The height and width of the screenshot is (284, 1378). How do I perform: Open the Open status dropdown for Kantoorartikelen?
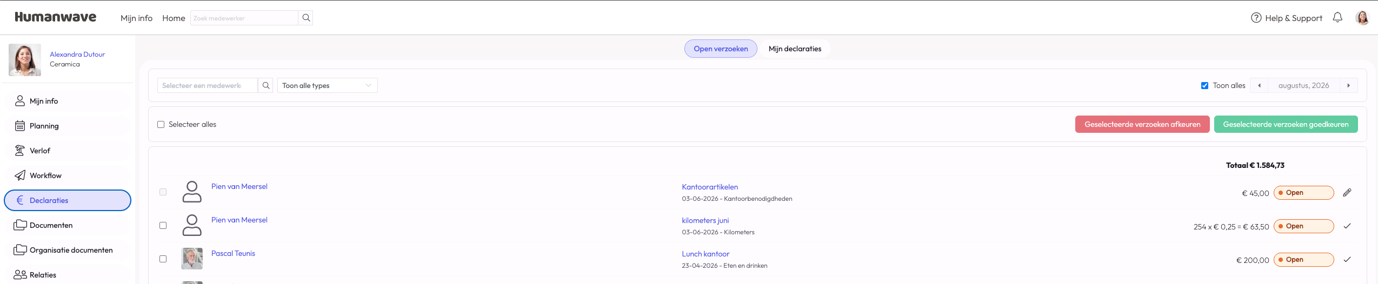click(1303, 193)
